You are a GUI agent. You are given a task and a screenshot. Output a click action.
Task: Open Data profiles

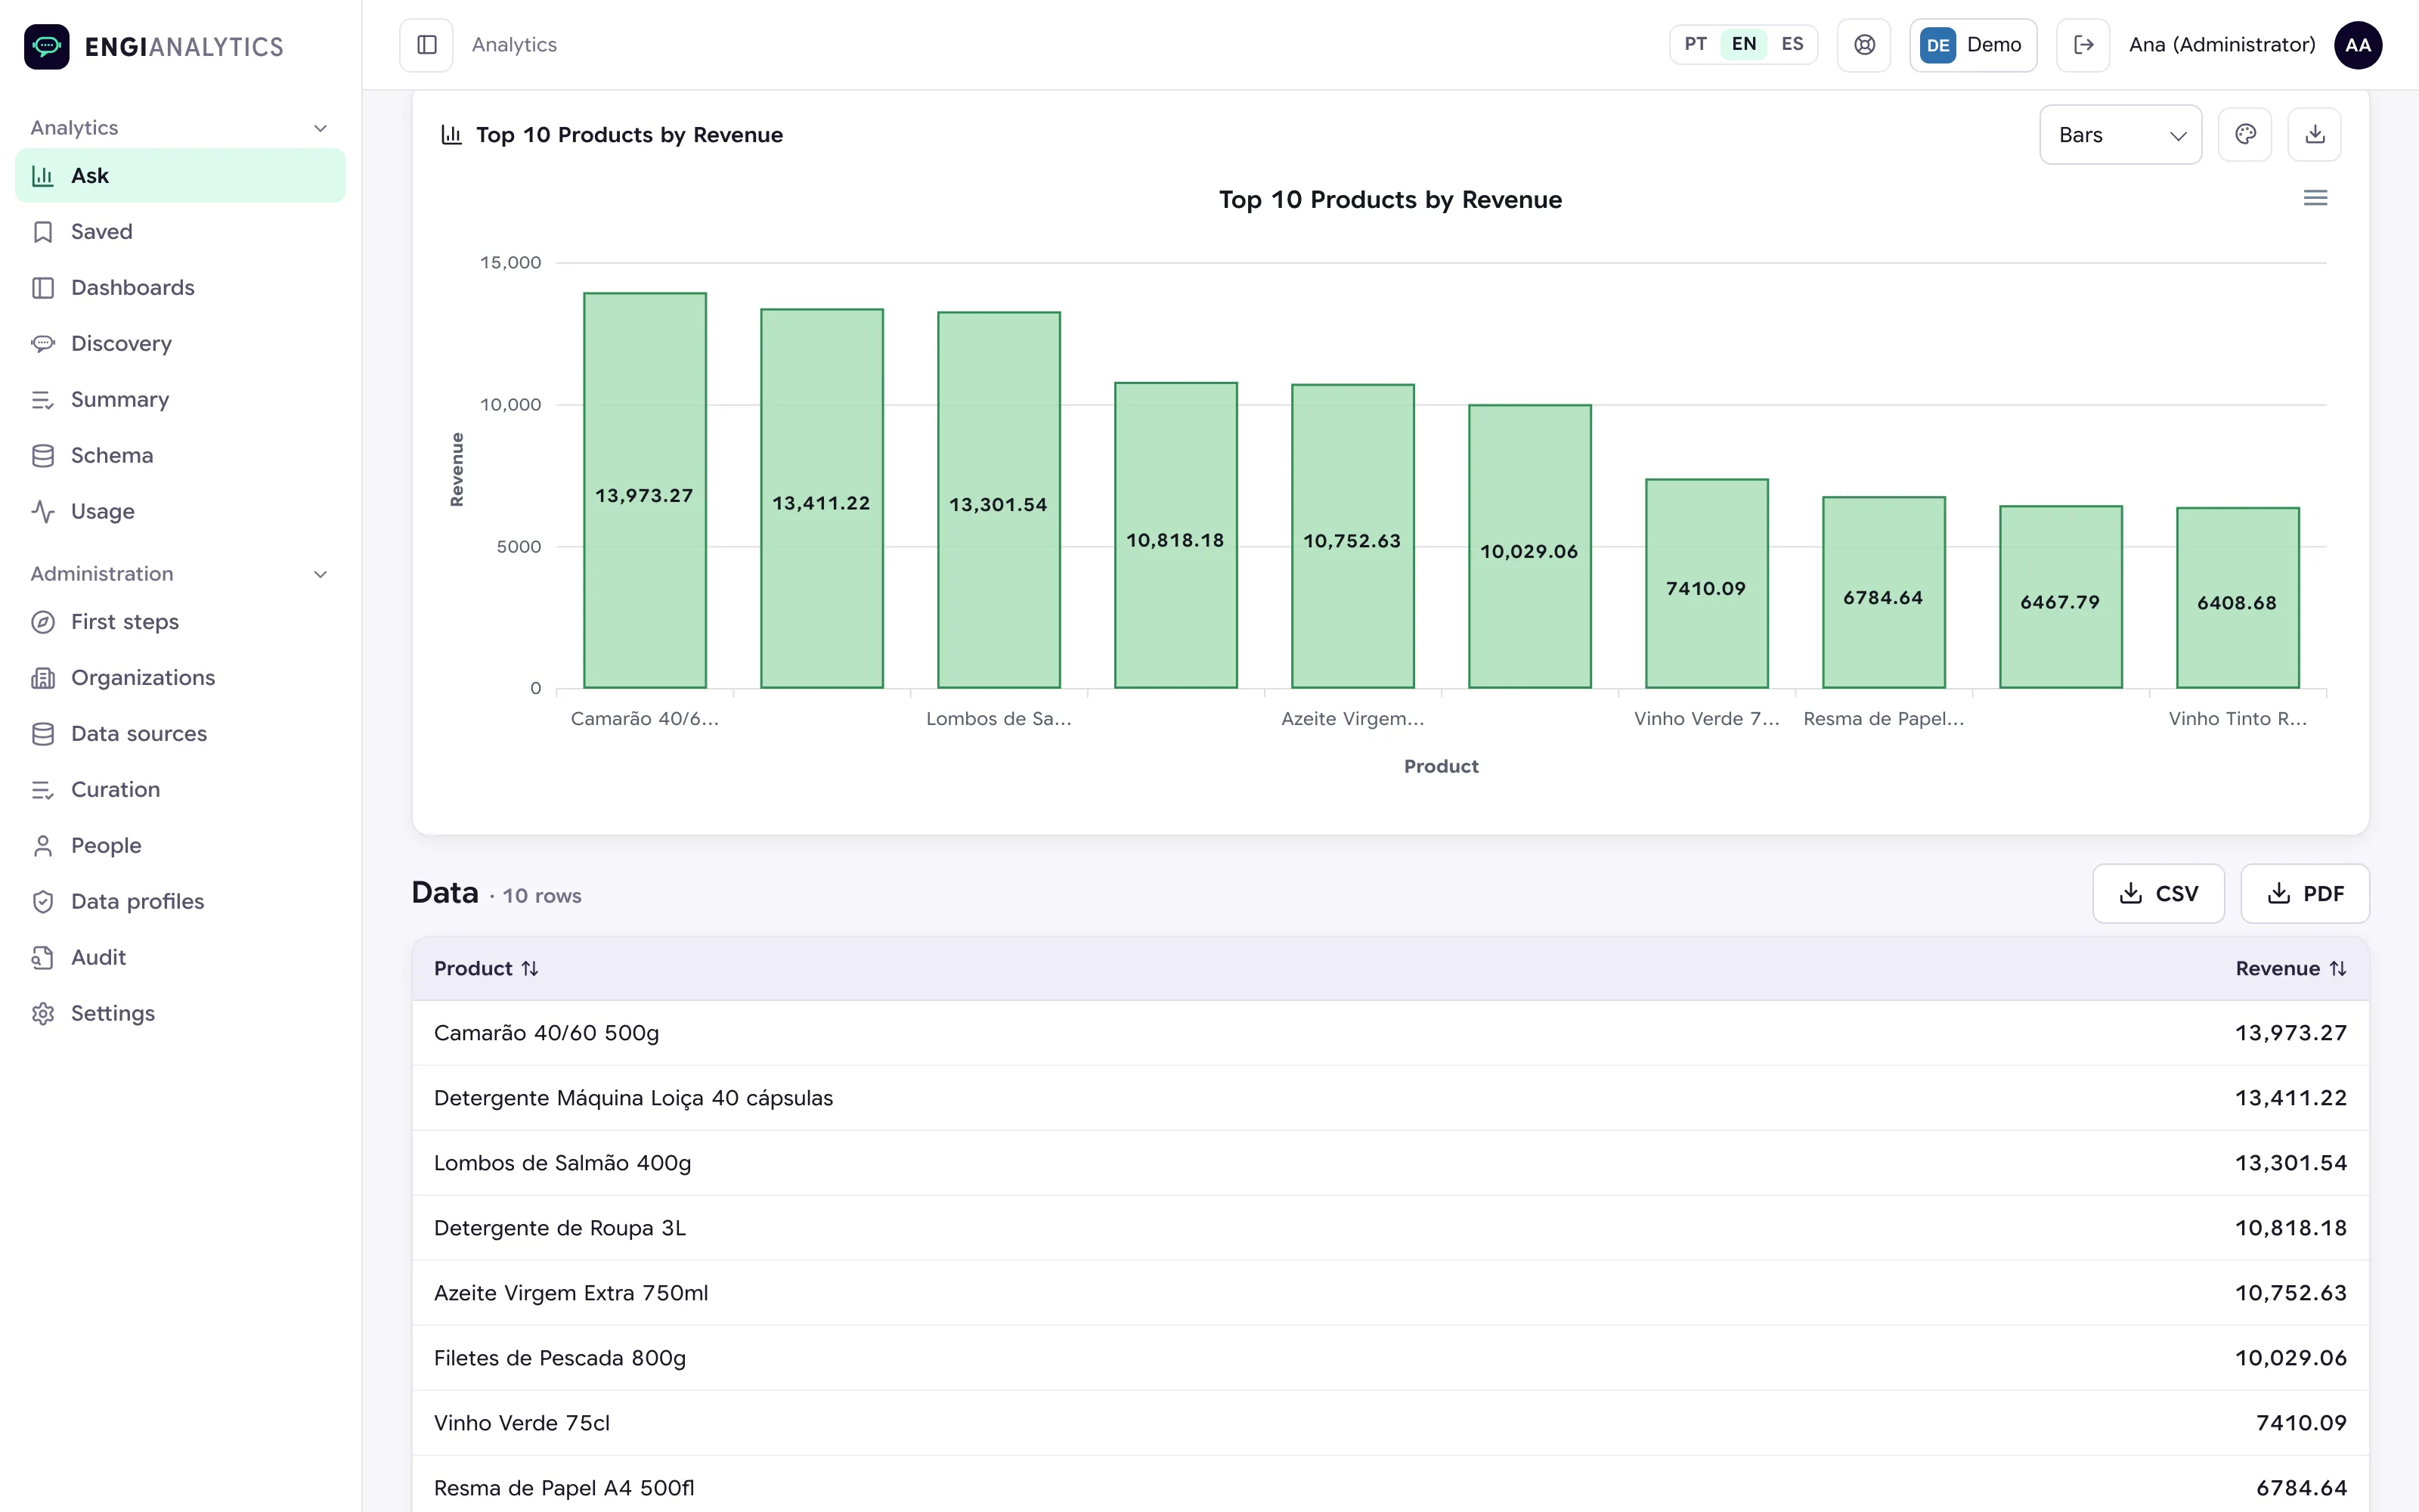pyautogui.click(x=180, y=902)
